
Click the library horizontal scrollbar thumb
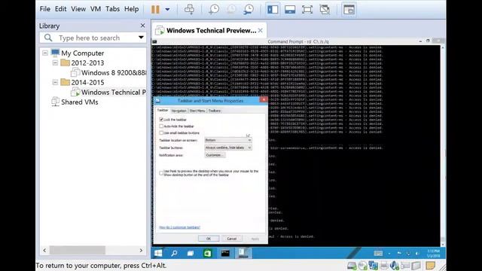click(x=78, y=250)
